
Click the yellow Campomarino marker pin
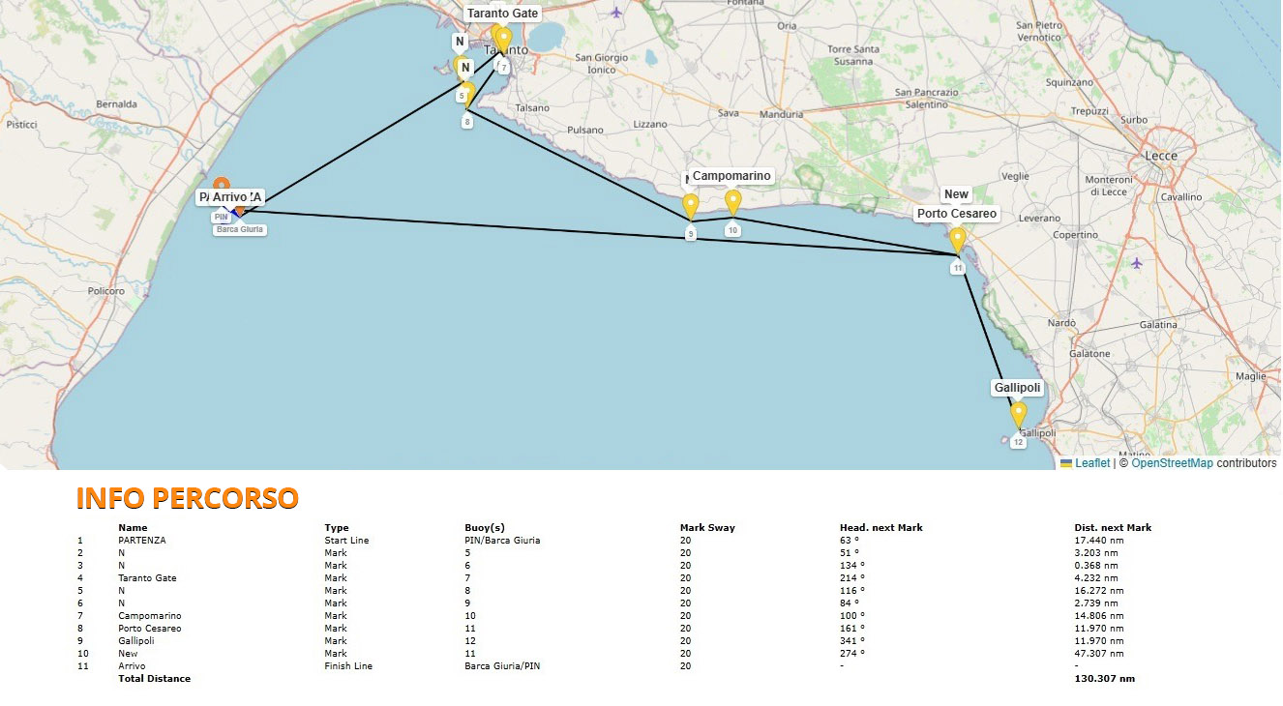click(732, 201)
